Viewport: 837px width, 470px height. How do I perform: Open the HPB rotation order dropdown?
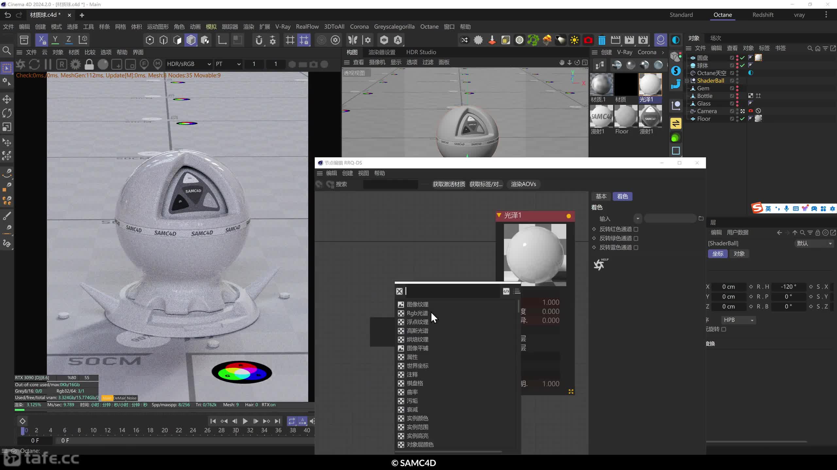[738, 320]
